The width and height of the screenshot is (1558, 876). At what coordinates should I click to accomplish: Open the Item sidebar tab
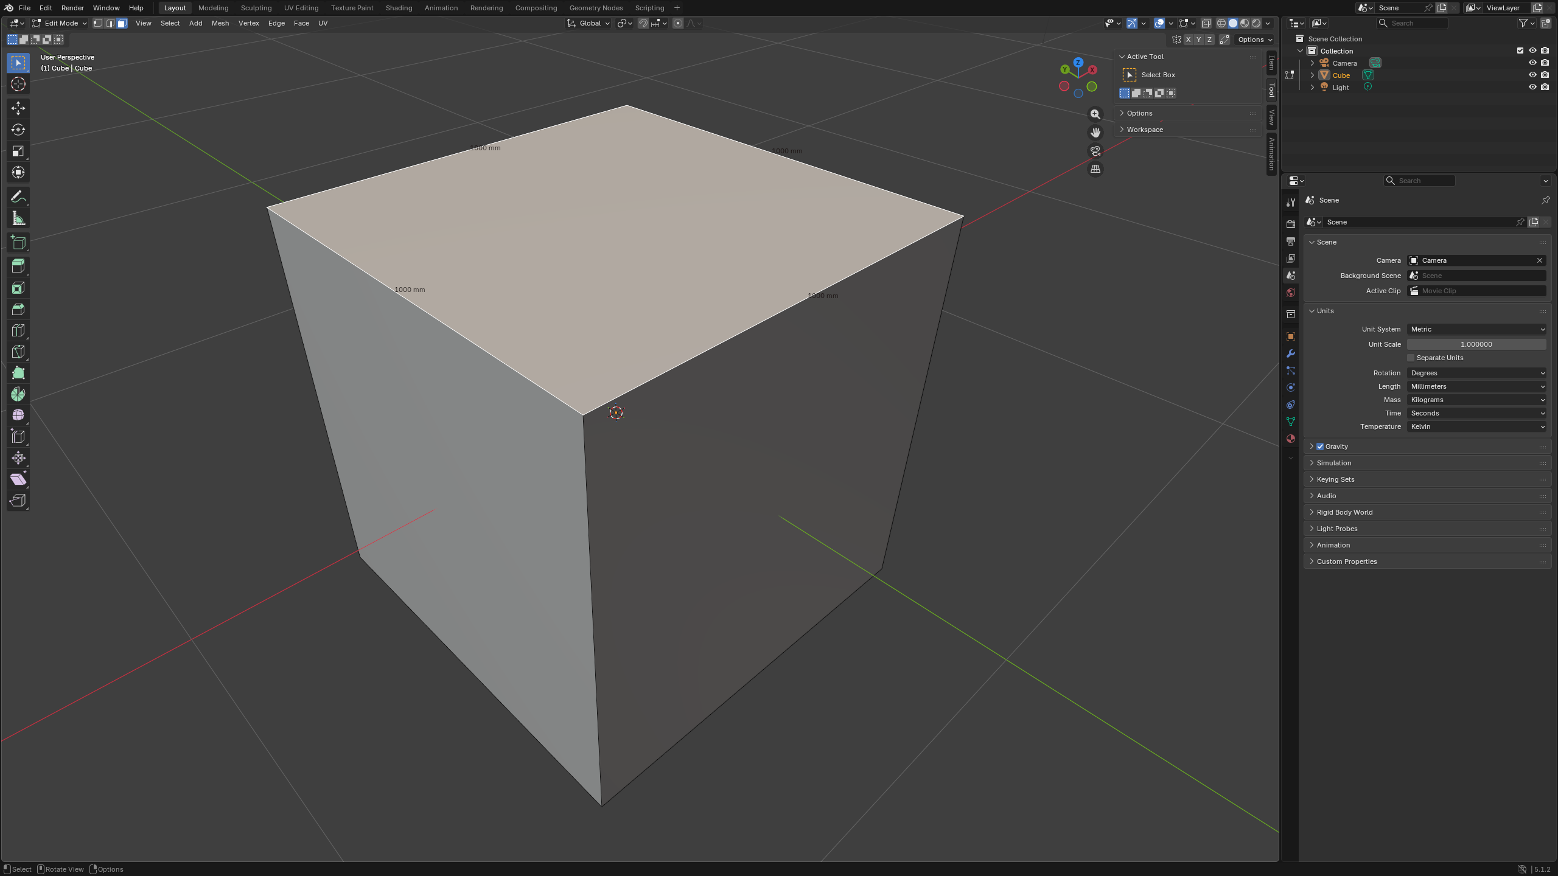tap(1271, 63)
